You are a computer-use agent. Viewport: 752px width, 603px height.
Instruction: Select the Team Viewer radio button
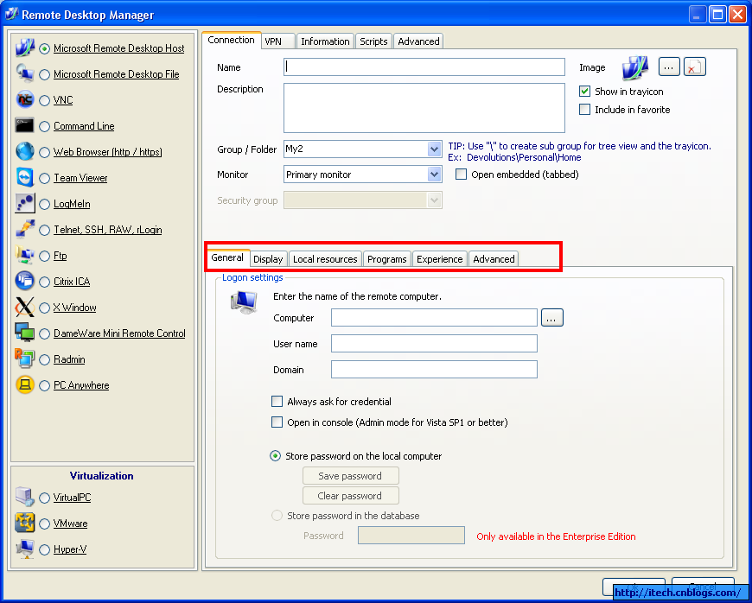tap(45, 178)
